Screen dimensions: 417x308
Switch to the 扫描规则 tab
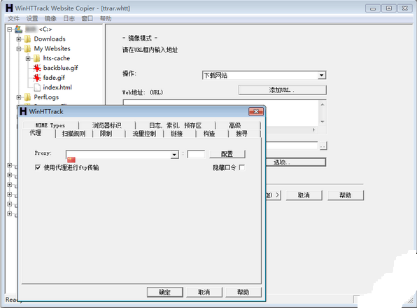pyautogui.click(x=74, y=134)
